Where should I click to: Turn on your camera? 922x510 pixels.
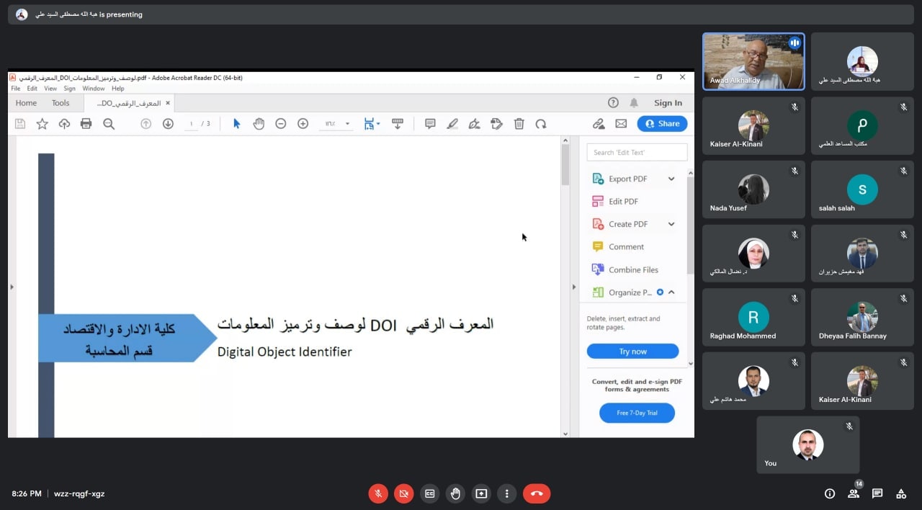[x=404, y=493]
